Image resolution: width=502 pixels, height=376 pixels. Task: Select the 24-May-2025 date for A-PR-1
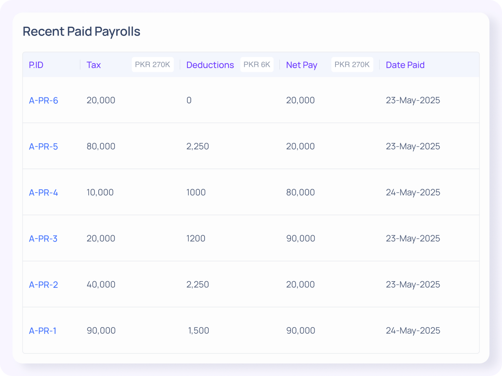(x=413, y=330)
